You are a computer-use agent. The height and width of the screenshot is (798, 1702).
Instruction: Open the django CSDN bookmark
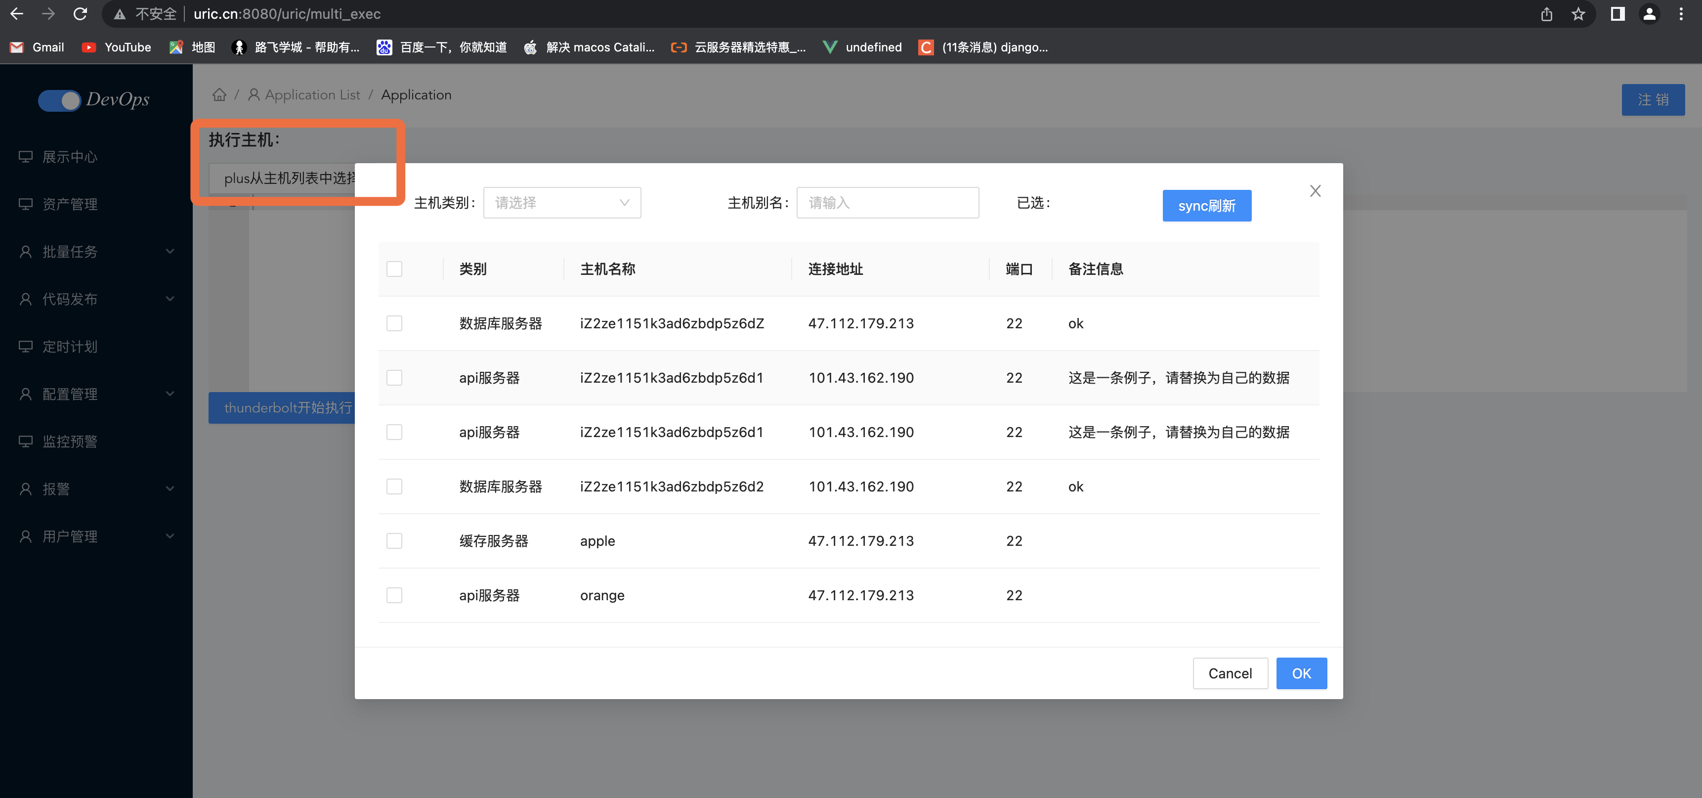(983, 47)
